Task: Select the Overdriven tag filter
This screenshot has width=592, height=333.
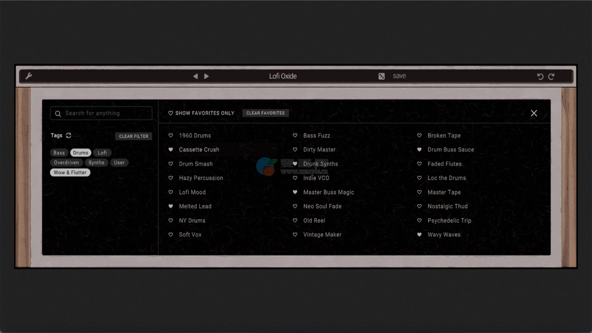Action: coord(66,162)
